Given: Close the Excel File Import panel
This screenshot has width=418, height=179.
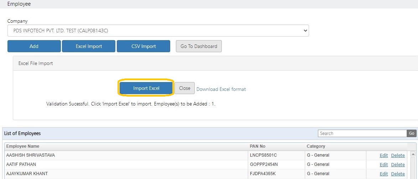Looking at the screenshot, I should [185, 88].
